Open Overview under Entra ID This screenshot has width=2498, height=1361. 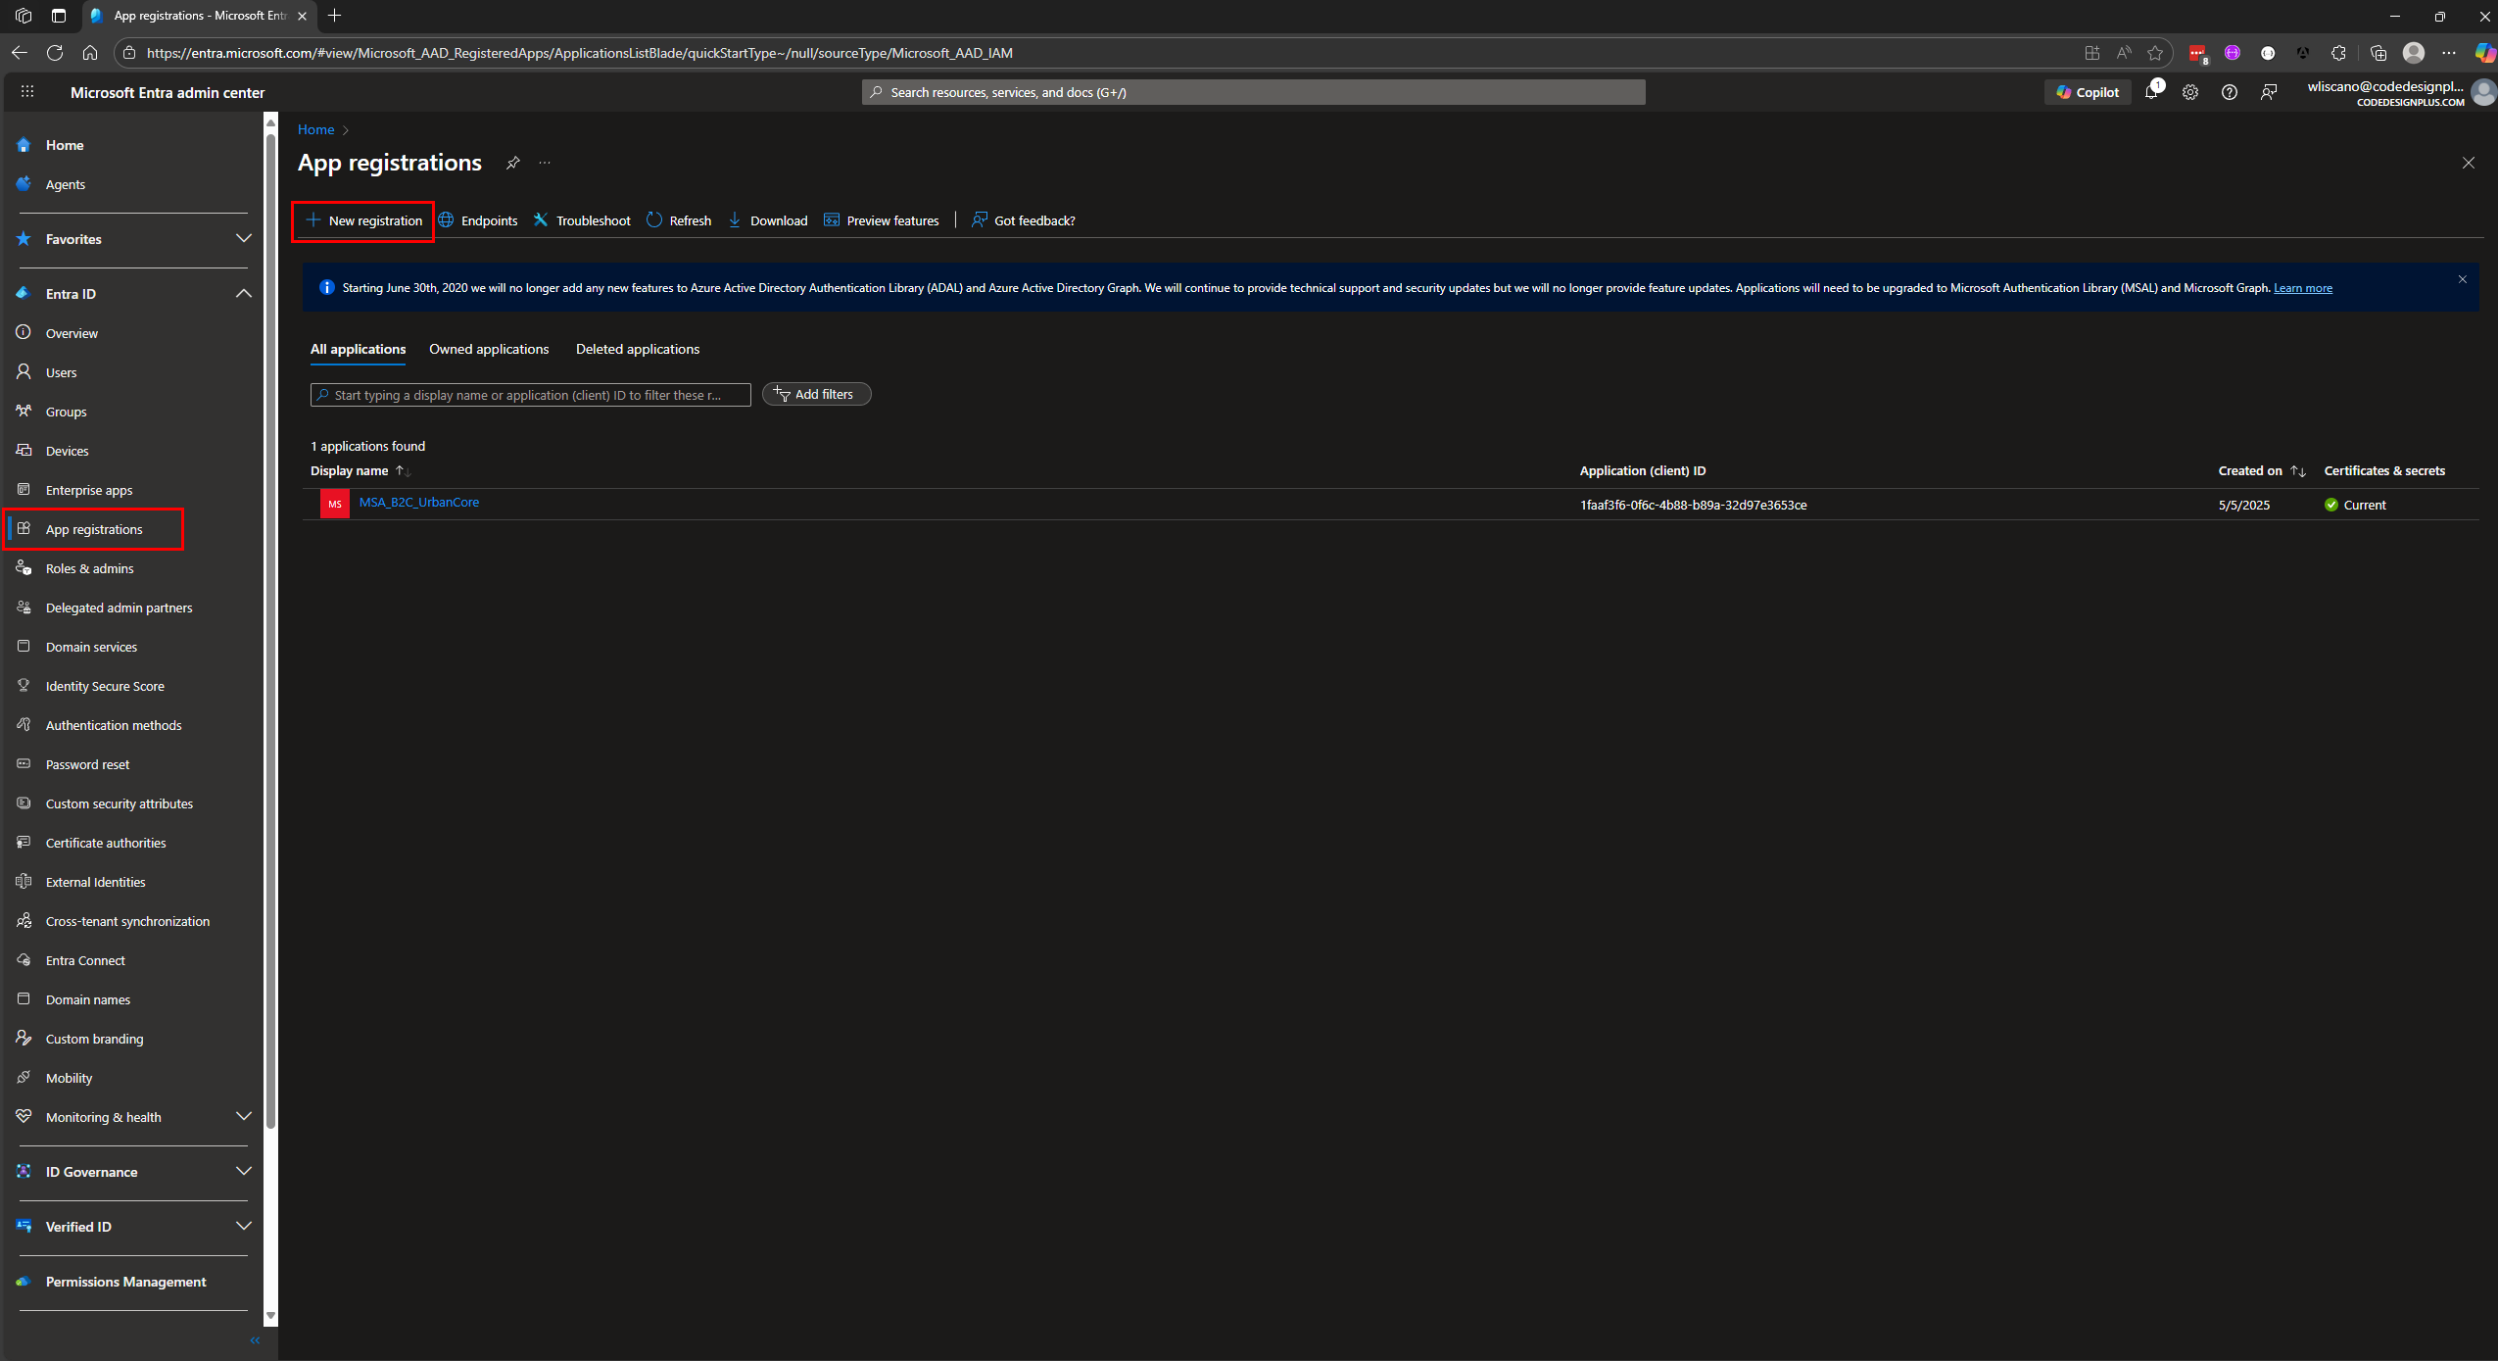(72, 333)
